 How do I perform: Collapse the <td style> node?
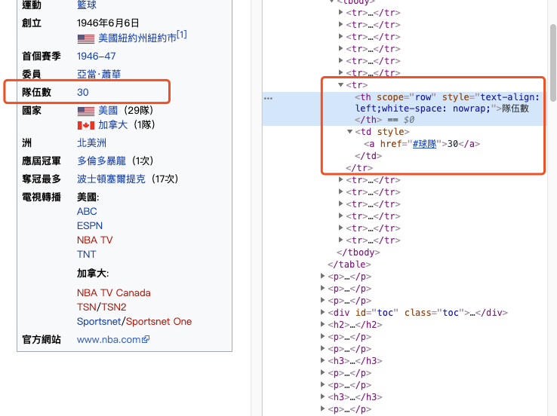350,132
